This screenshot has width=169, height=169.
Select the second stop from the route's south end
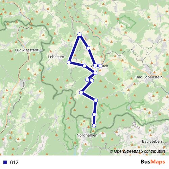94,115
